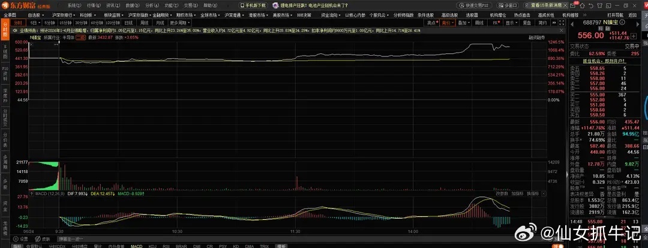
Task: Expand more toolbar items chevron
Action: point(585,15)
